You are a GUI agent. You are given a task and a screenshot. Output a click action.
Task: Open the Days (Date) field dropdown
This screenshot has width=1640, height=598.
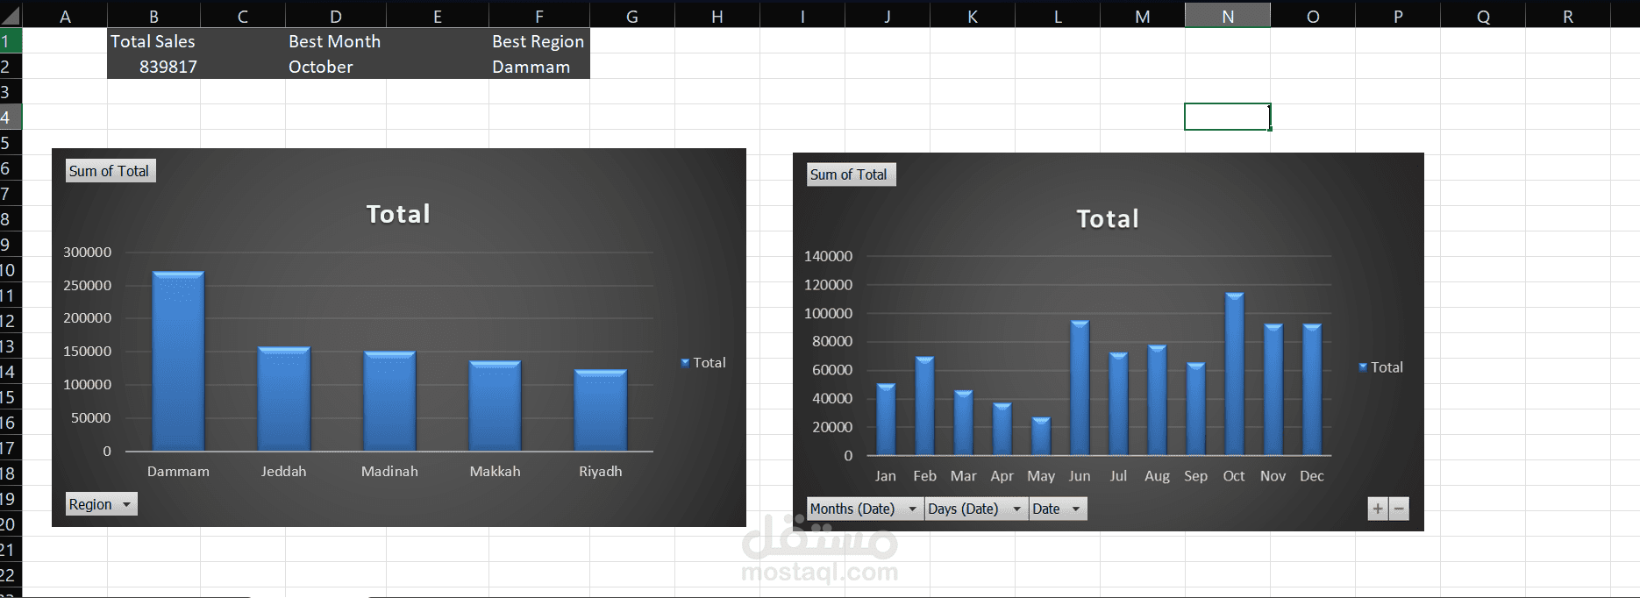click(x=975, y=509)
